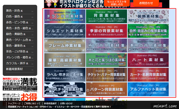
Task: Open the カラフル・派手系 category
Action: click(20, 63)
